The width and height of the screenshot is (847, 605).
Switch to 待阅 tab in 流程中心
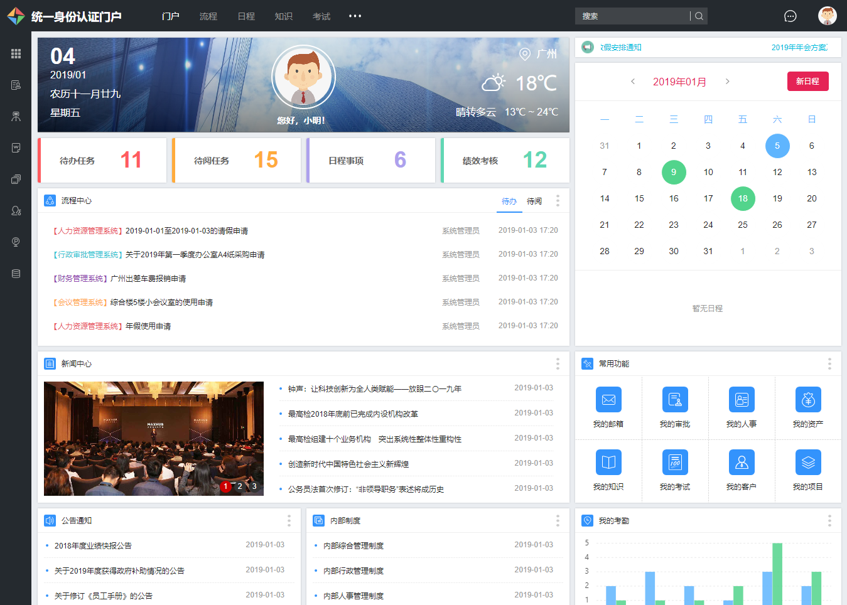click(534, 201)
